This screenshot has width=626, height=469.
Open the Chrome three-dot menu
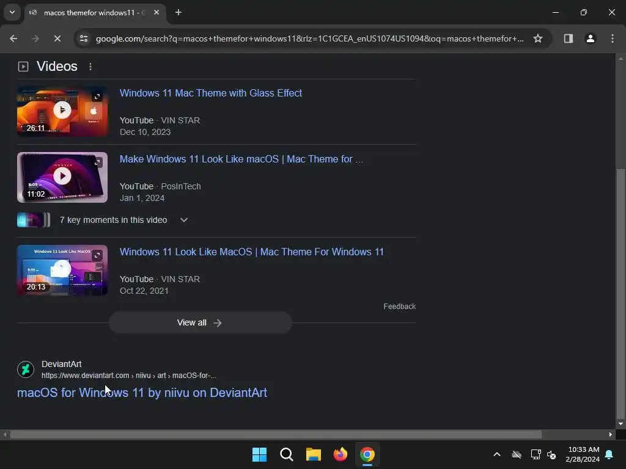[613, 38]
